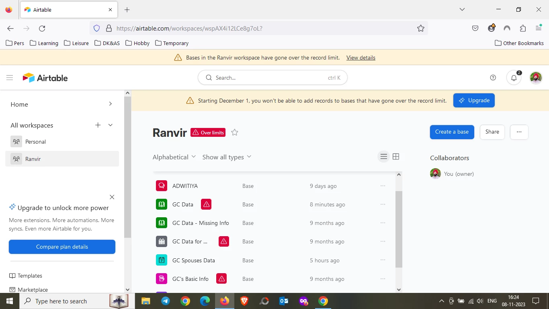The width and height of the screenshot is (549, 309).
Task: Click the warning icon beside GC Data
Action: 206,204
